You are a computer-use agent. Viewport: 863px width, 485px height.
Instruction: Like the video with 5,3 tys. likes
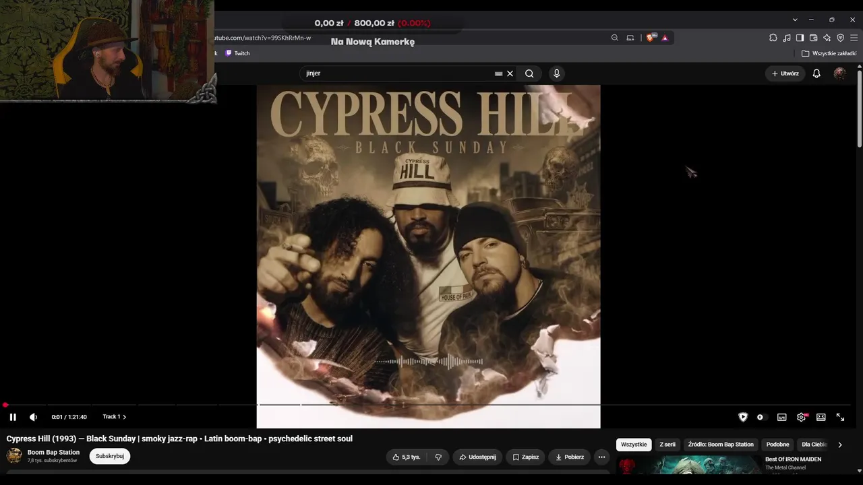407,457
